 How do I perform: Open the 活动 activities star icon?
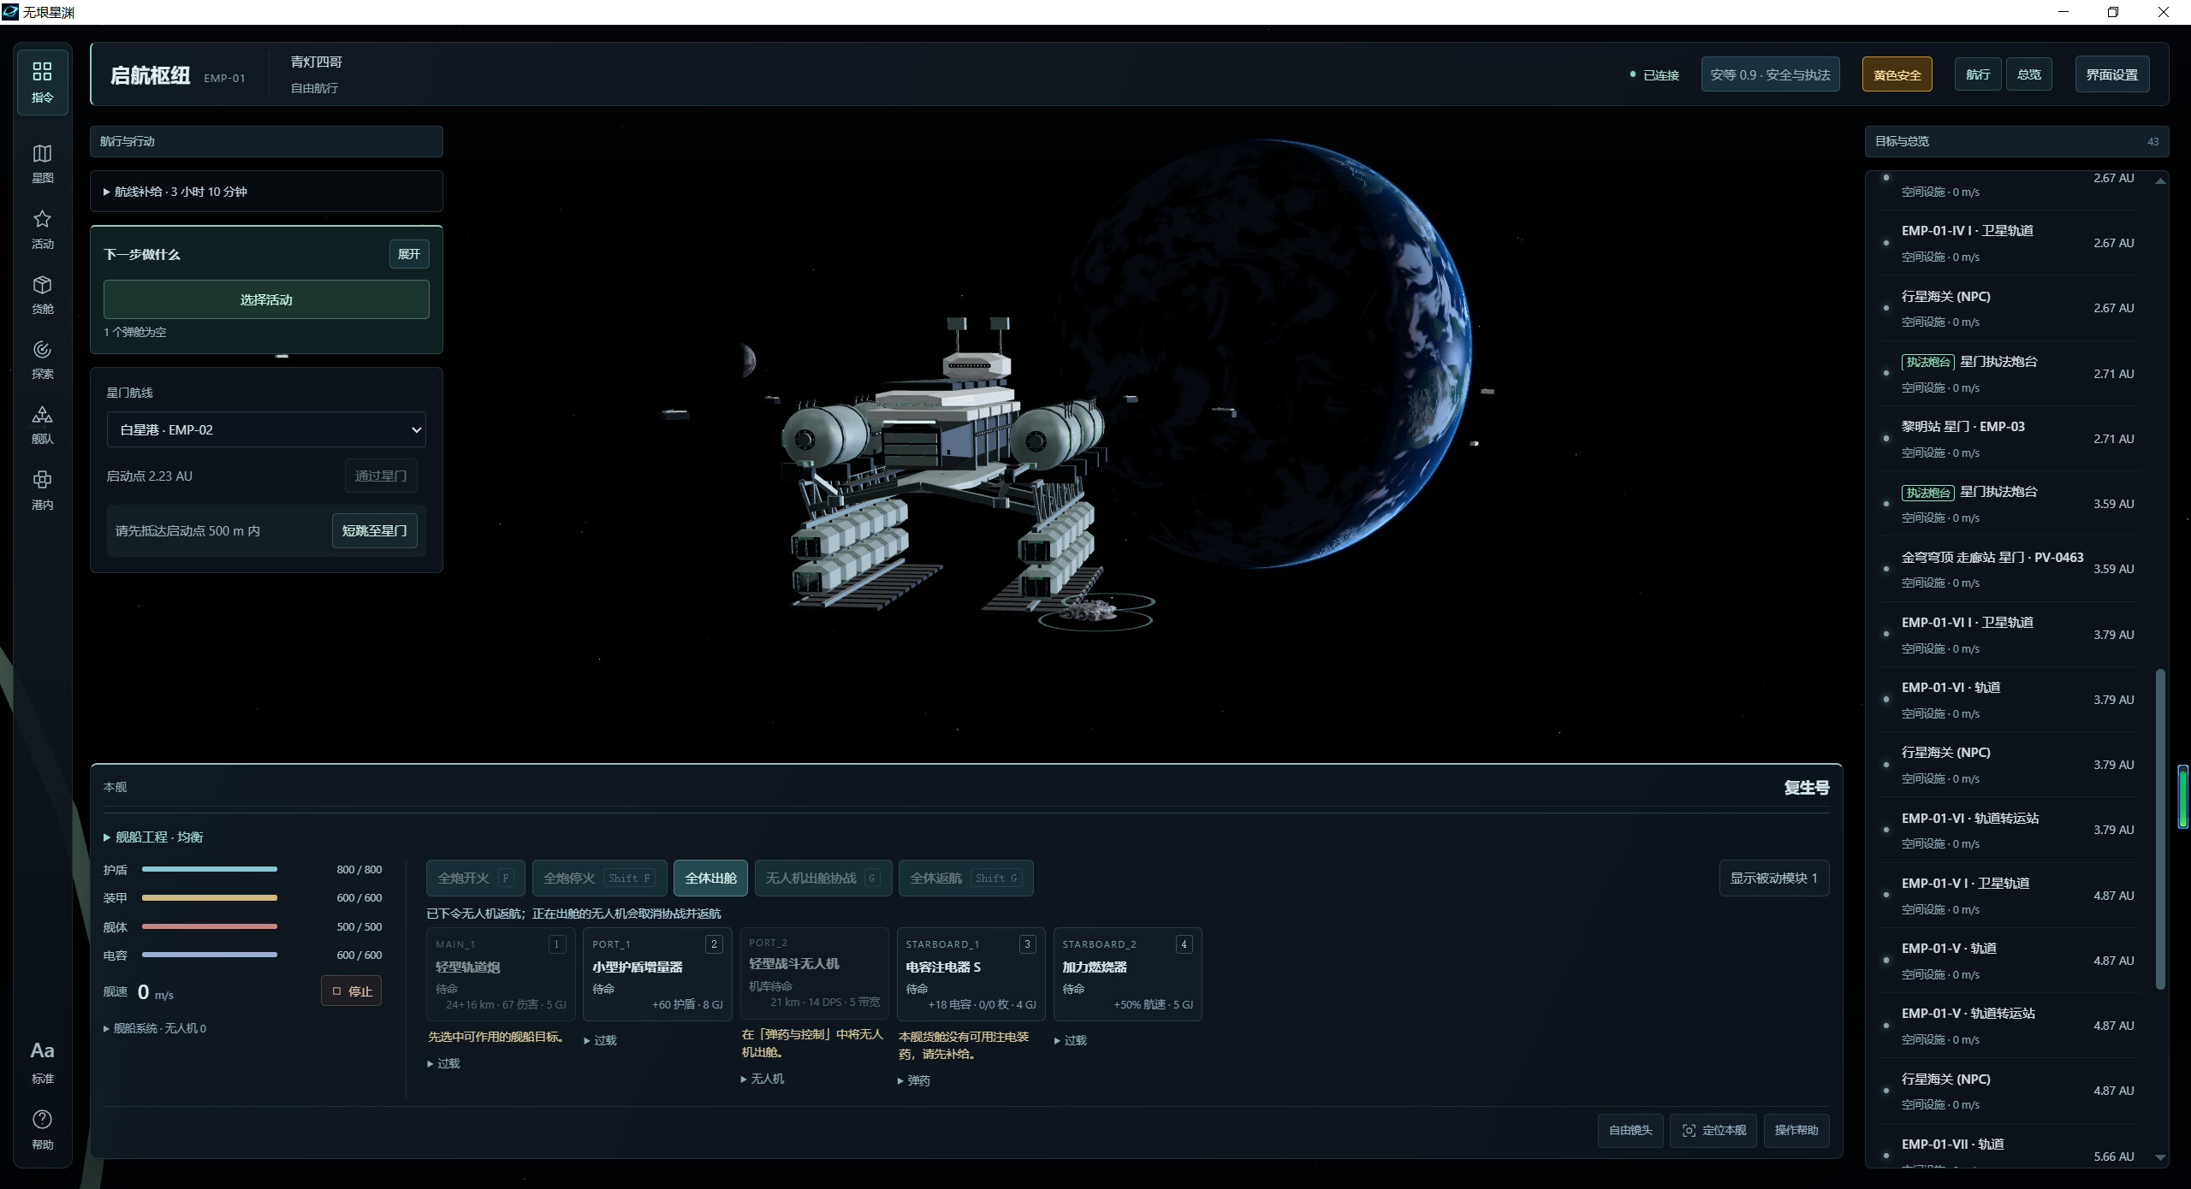42,229
